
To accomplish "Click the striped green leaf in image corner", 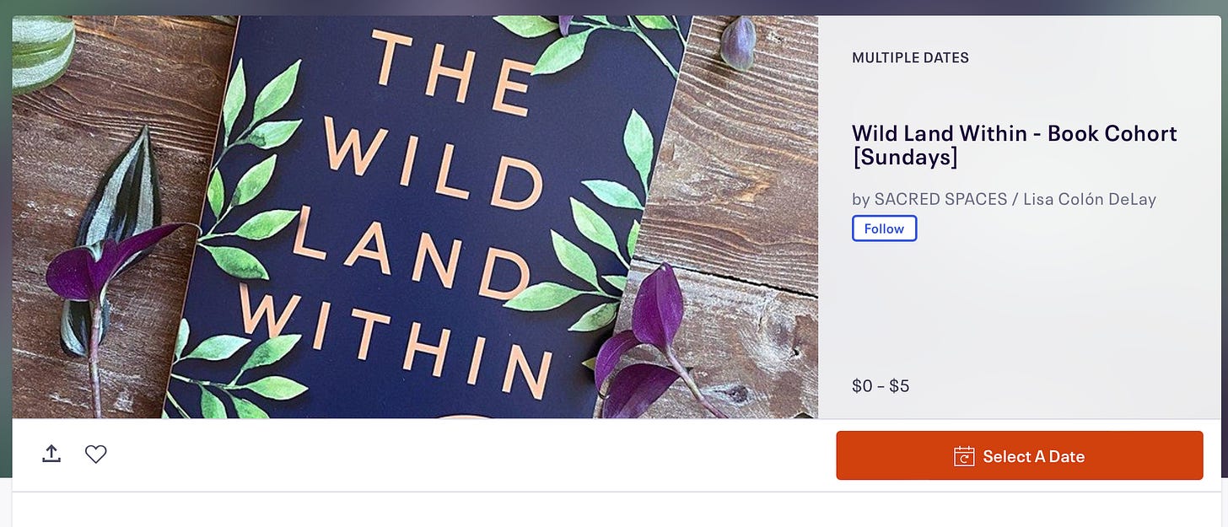I will point(42,51).
